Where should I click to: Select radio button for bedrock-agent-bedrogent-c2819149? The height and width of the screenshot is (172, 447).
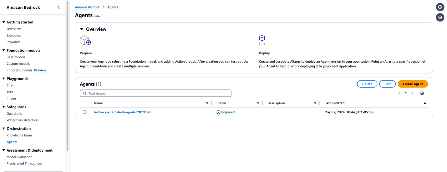click(84, 112)
